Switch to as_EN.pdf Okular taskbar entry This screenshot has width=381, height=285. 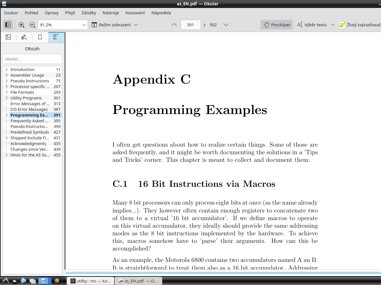click(138, 281)
